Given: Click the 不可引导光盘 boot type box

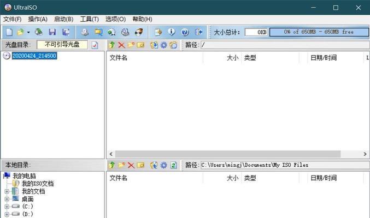Looking at the screenshot, I should point(62,45).
